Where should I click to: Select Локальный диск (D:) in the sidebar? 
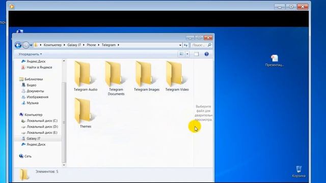click(40, 127)
